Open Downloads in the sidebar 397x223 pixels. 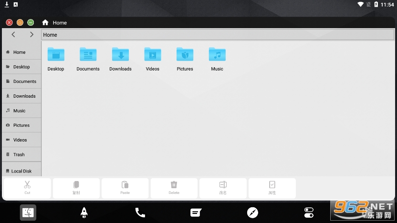click(x=21, y=96)
